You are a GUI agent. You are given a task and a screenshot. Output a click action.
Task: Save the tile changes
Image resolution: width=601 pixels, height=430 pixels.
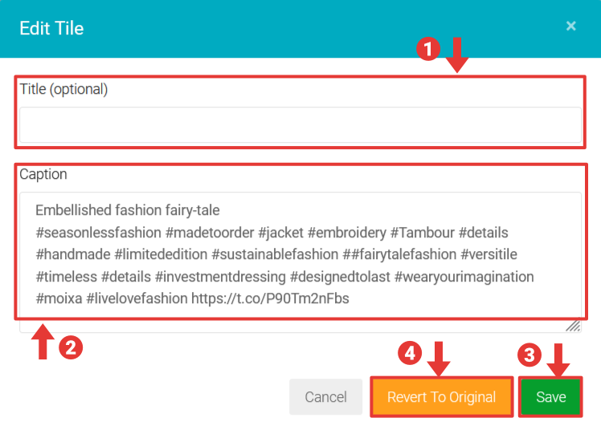pos(550,397)
